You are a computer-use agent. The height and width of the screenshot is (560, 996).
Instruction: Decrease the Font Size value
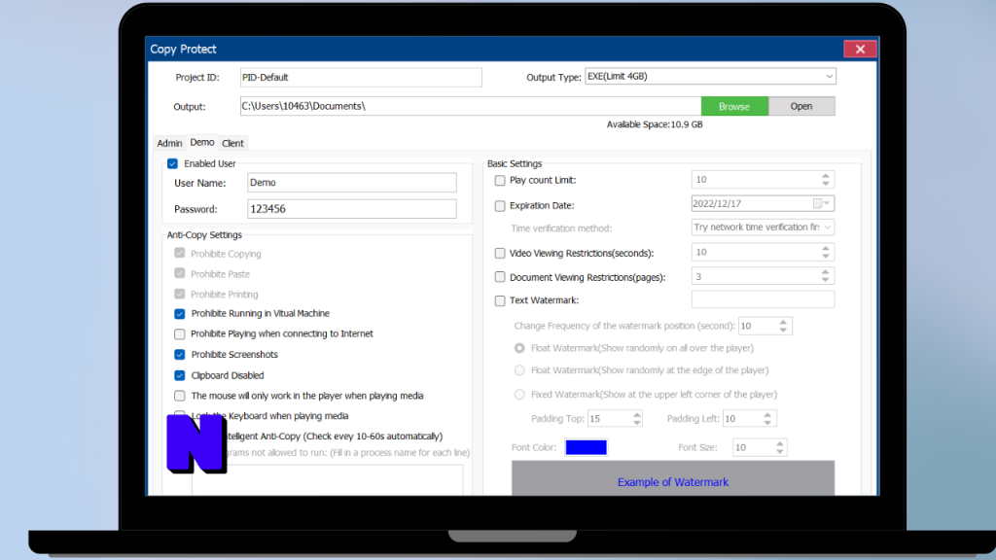(x=779, y=451)
